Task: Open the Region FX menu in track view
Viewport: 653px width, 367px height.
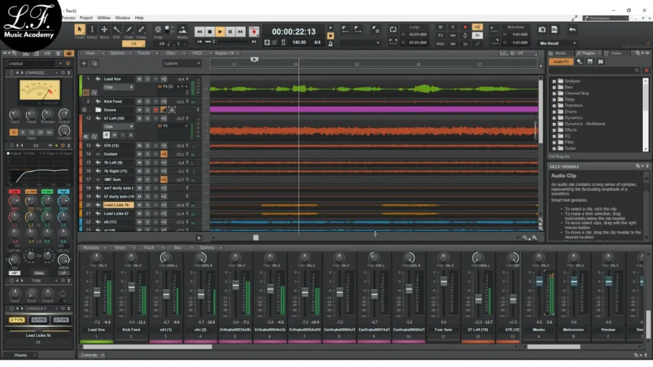Action: point(226,54)
